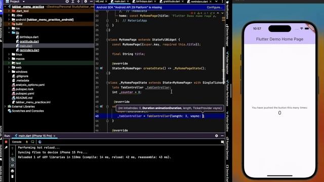Open Run panel settings gear
The width and height of the screenshot is (324, 182).
[x=216, y=135]
